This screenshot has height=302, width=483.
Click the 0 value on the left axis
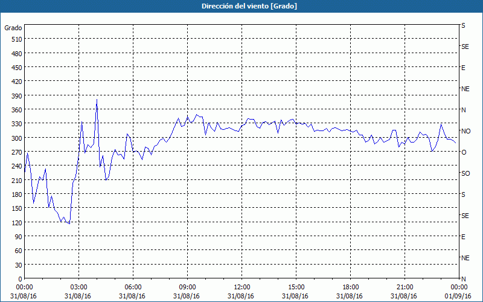(x=21, y=279)
